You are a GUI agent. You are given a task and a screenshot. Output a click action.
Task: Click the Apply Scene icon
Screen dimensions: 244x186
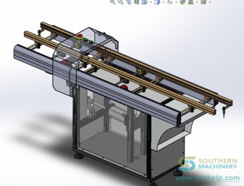[191, 2]
